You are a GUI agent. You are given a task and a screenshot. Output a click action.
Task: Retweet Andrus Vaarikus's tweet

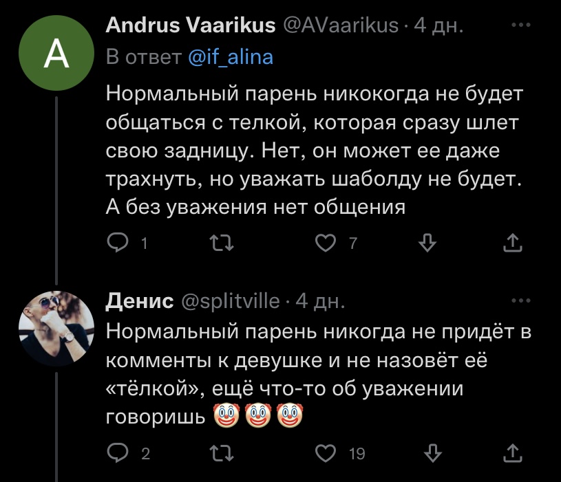click(x=219, y=241)
